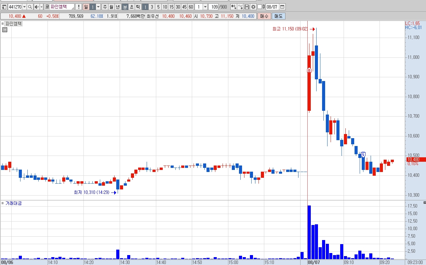Toggle the checkbox next to D
The image size is (426, 265).
(x=259, y=7)
